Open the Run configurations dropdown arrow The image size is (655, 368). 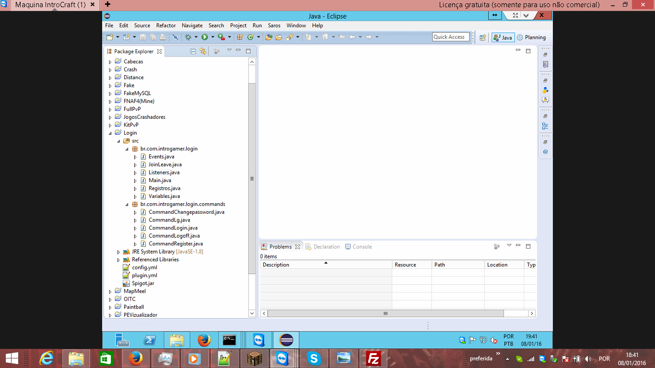point(212,37)
